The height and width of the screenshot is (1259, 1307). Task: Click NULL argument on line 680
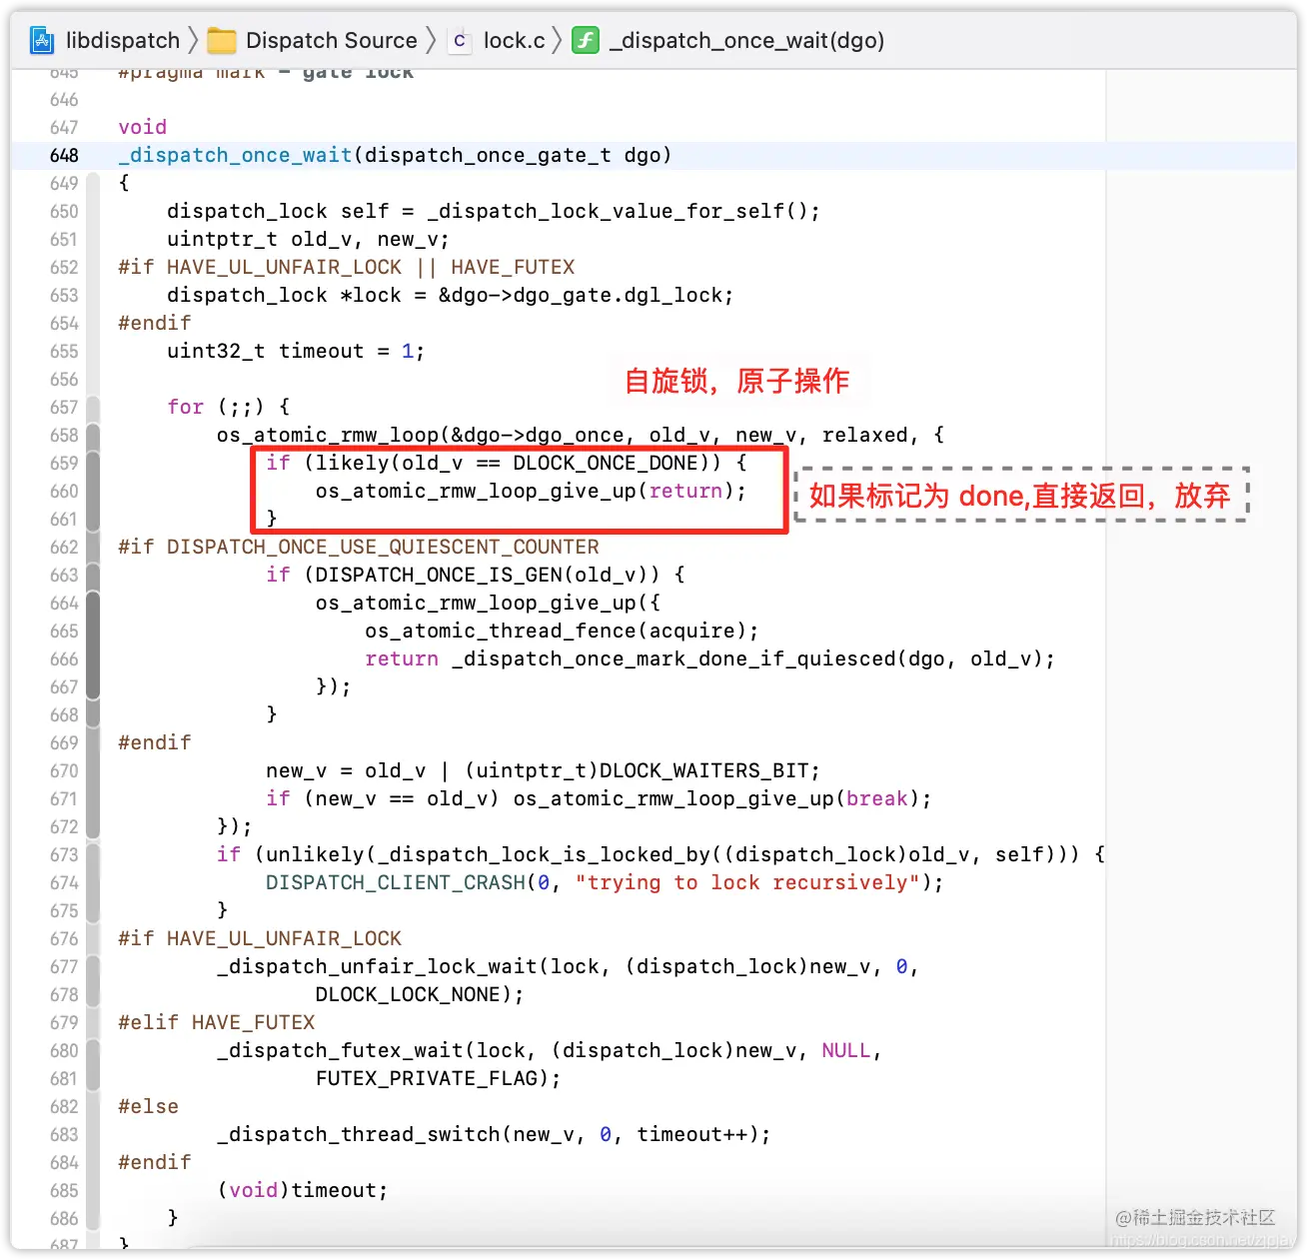pos(845,1050)
